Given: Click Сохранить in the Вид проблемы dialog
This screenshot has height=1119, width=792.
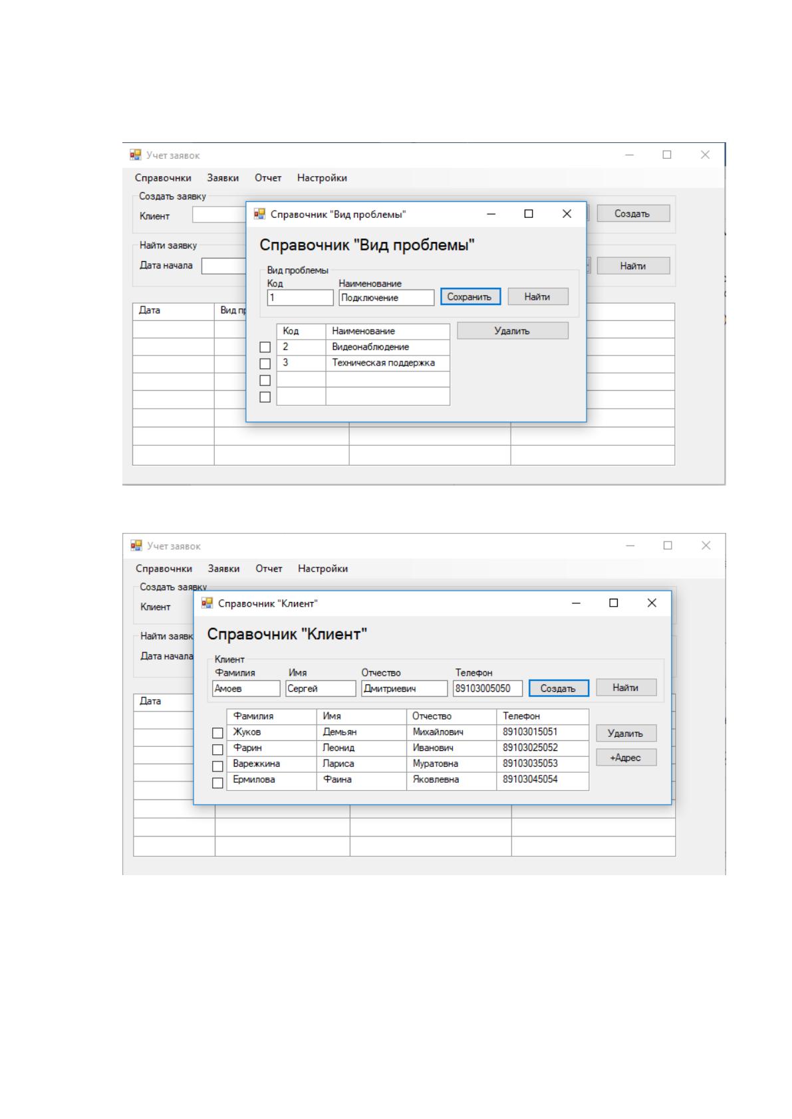Looking at the screenshot, I should (x=469, y=297).
